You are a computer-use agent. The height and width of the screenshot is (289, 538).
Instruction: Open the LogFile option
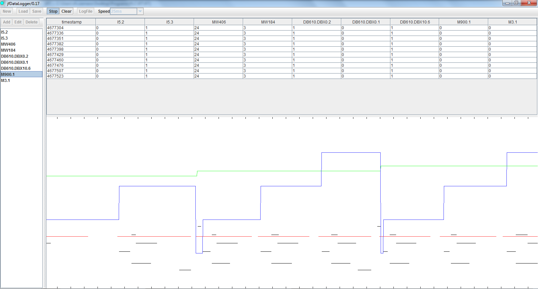click(86, 11)
